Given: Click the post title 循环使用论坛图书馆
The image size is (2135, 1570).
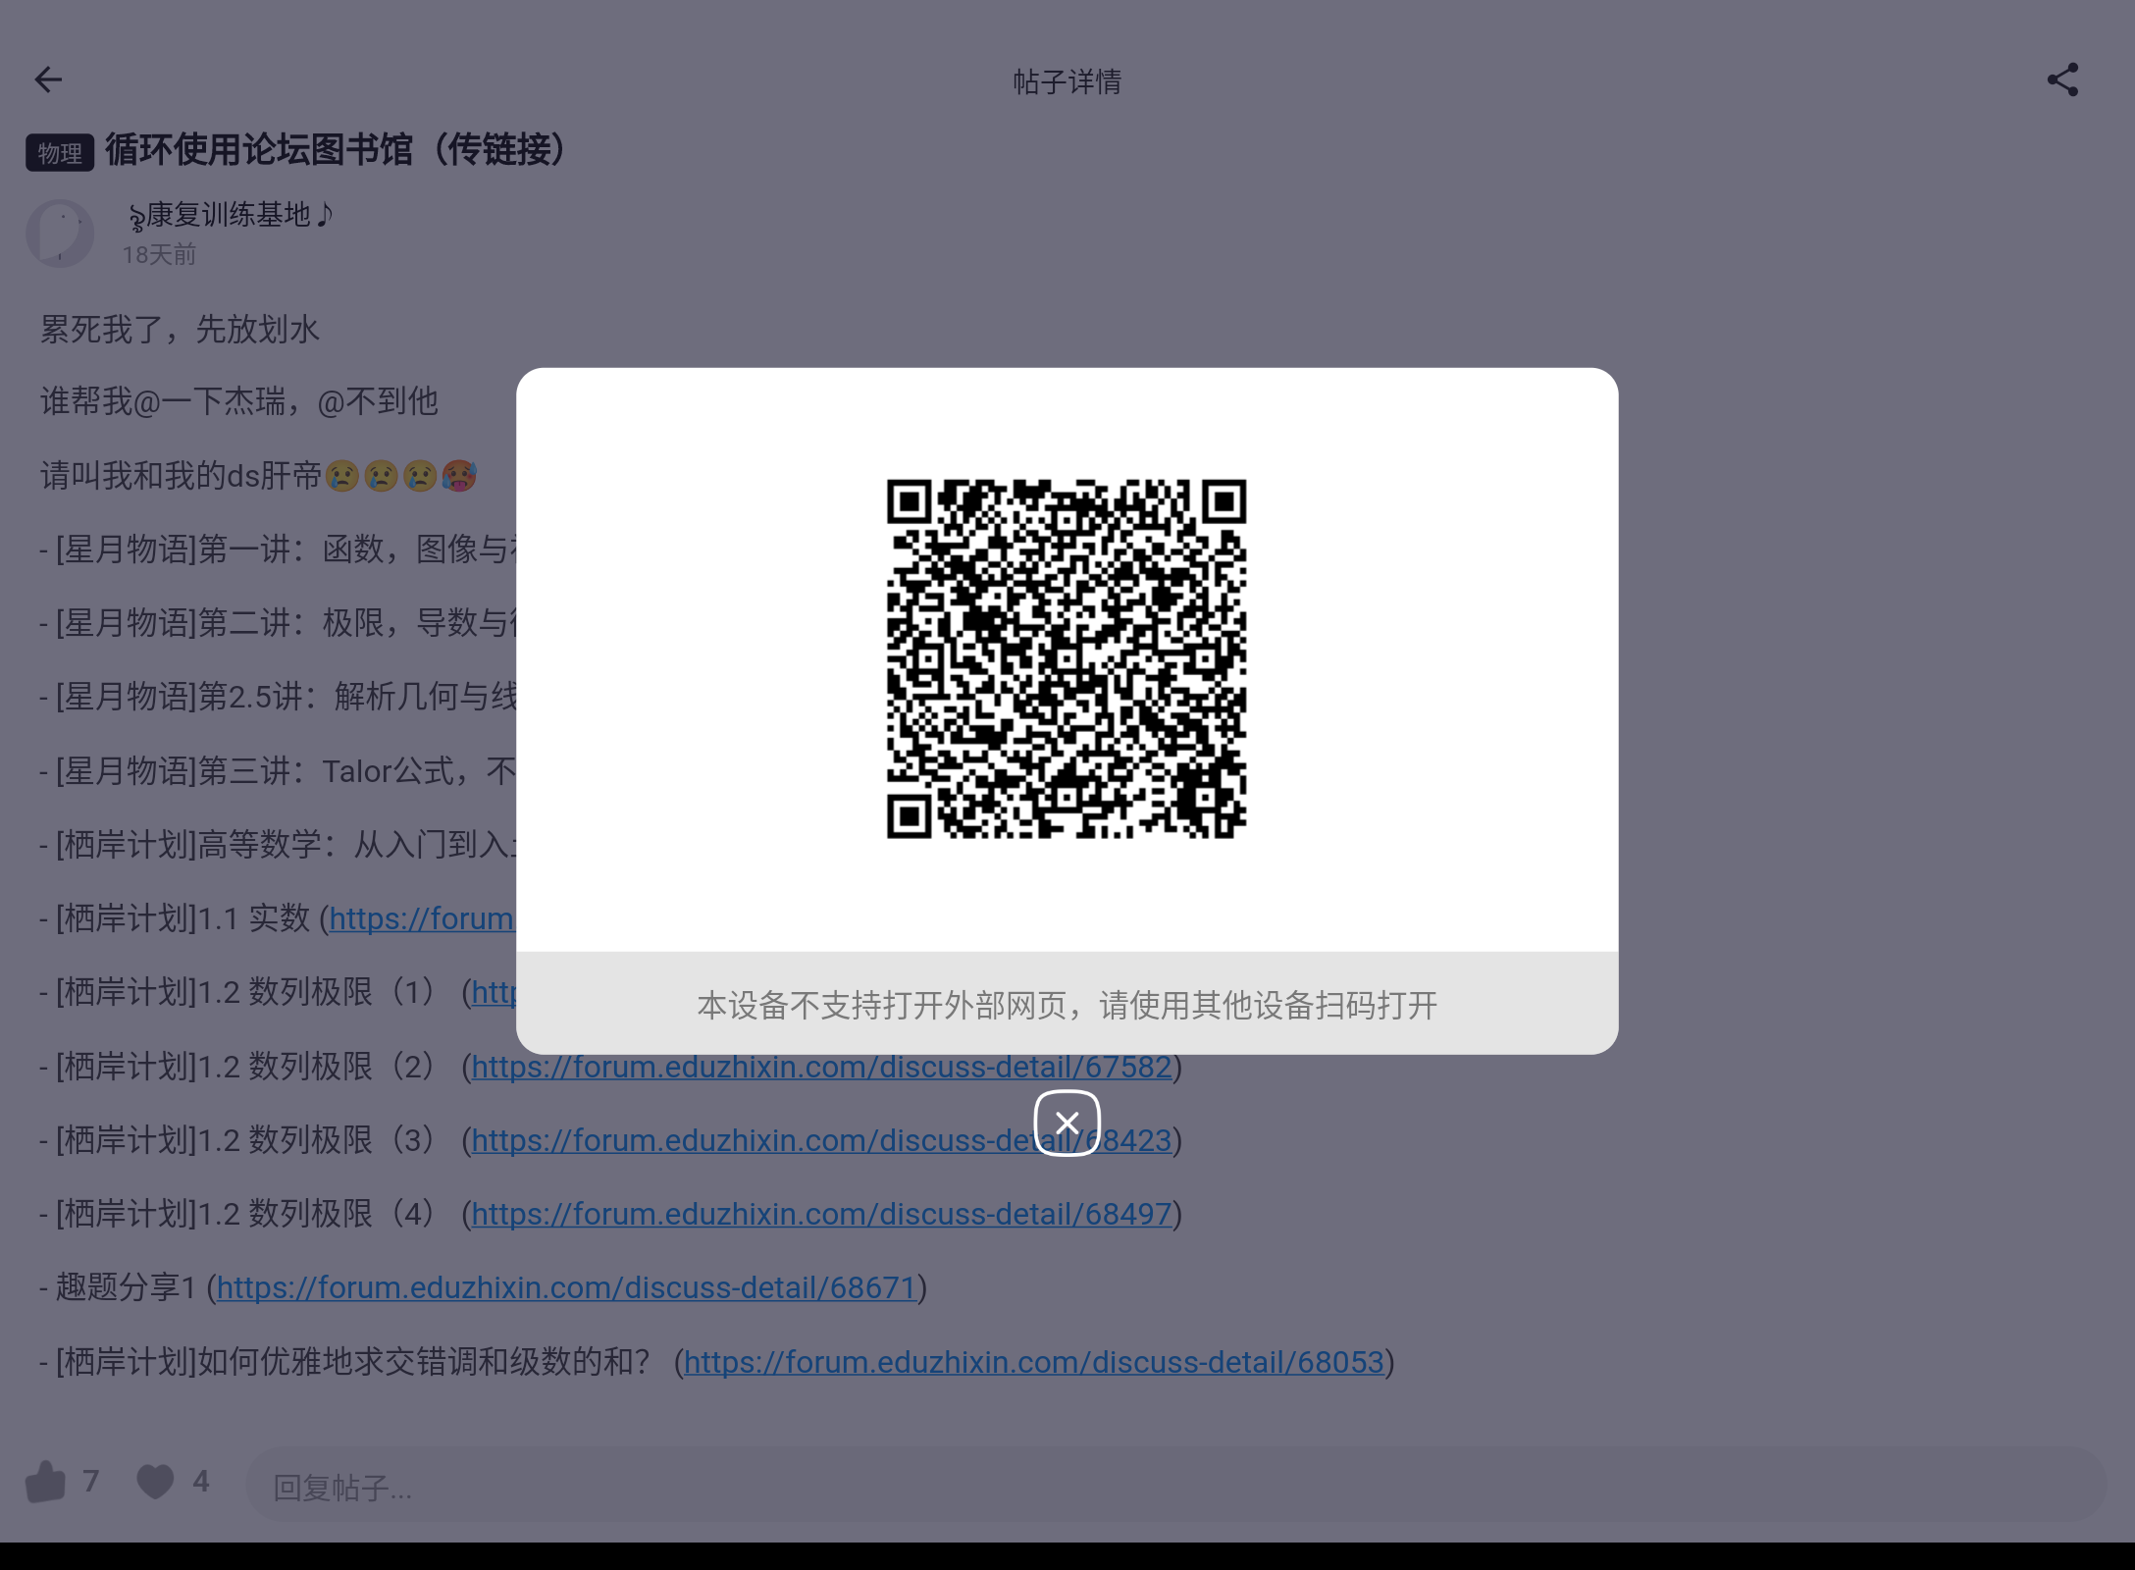Looking at the screenshot, I should tap(337, 150).
